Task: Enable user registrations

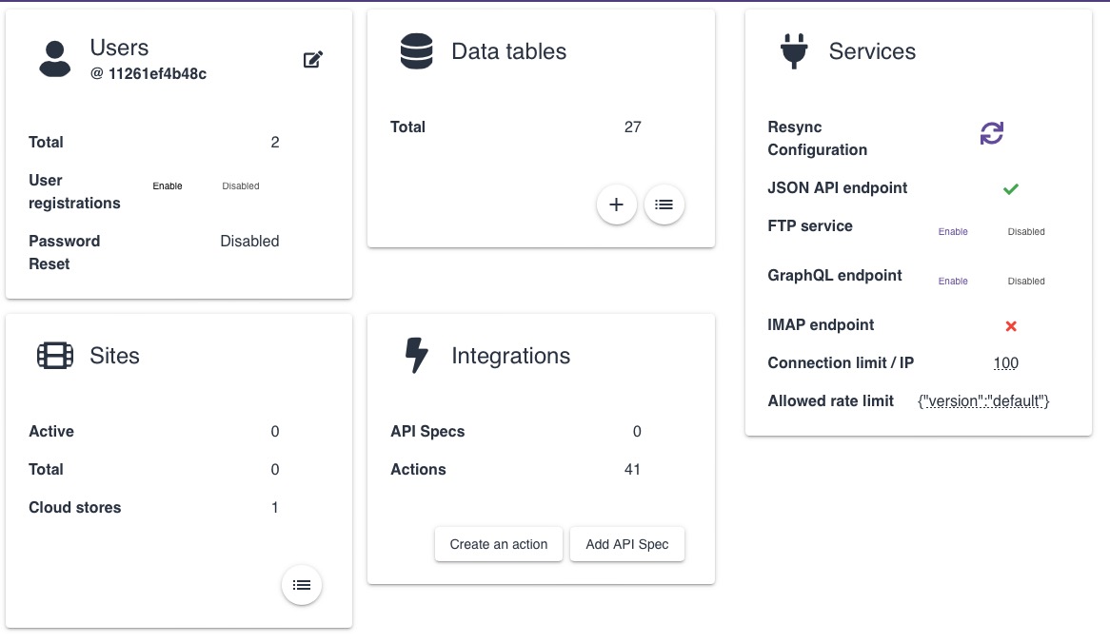Action: (168, 185)
